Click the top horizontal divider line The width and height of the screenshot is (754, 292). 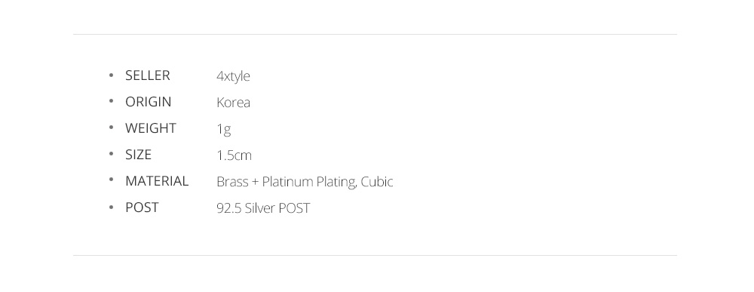(375, 34)
